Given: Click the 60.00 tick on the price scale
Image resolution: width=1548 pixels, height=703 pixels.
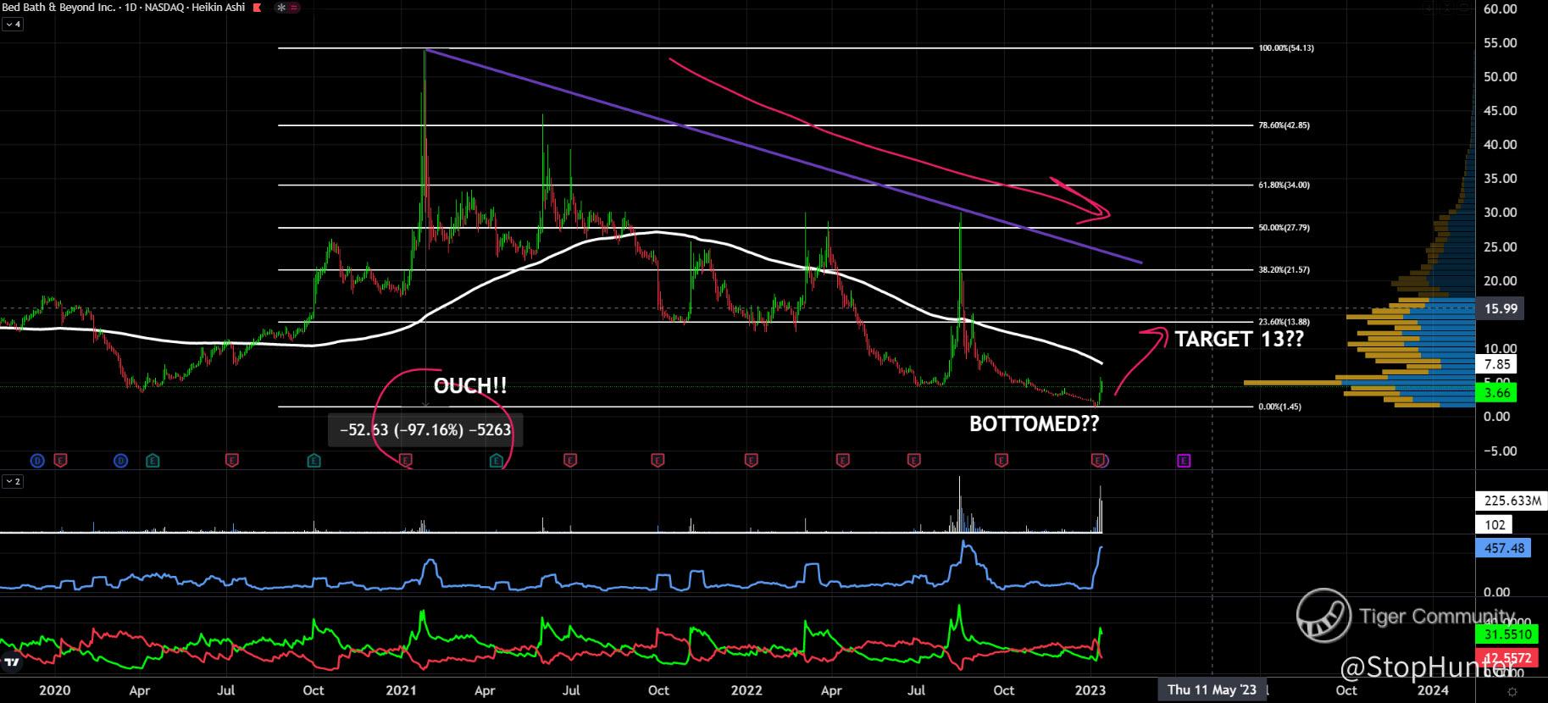Looking at the screenshot, I should click(1500, 9).
